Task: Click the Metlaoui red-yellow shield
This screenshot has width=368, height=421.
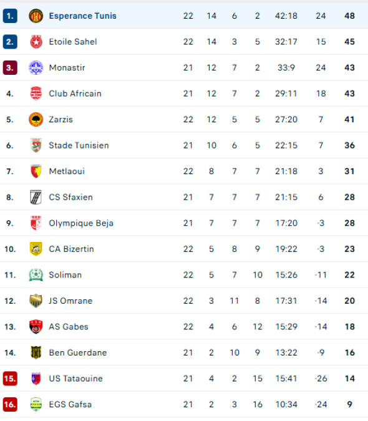Action: 36,172
